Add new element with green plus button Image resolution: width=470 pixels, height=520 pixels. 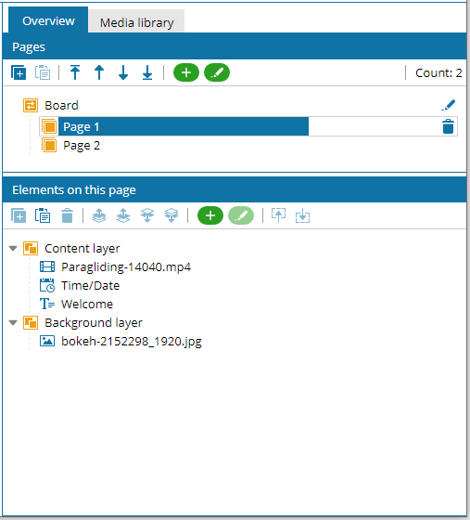tap(210, 215)
